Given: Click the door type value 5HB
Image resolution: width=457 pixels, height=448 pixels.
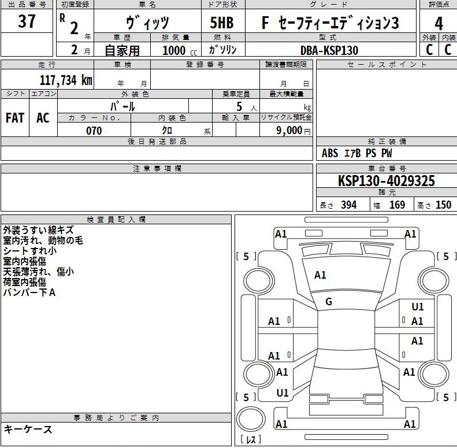Looking at the screenshot, I should pyautogui.click(x=222, y=23).
